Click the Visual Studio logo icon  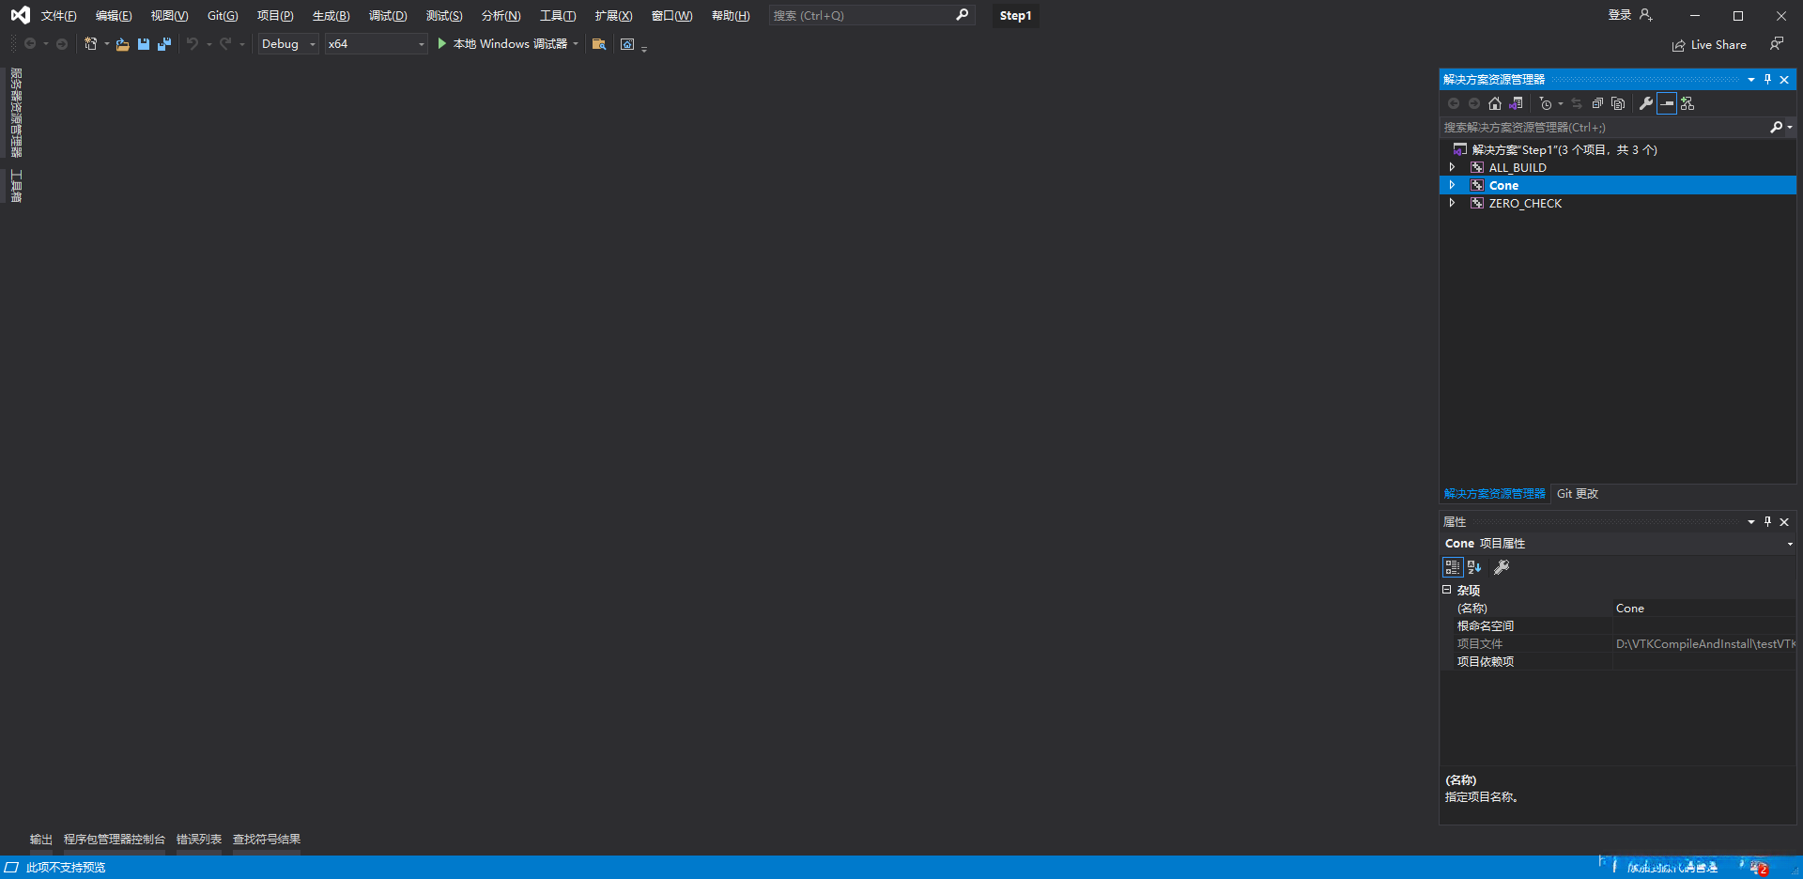pos(20,15)
